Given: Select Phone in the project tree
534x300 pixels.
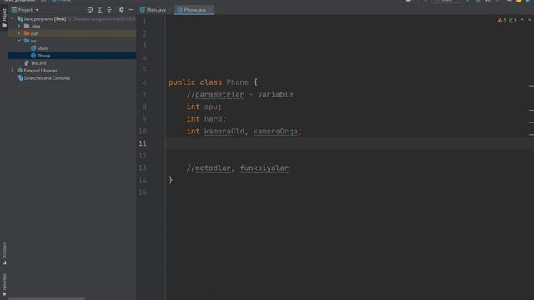Looking at the screenshot, I should [43, 56].
